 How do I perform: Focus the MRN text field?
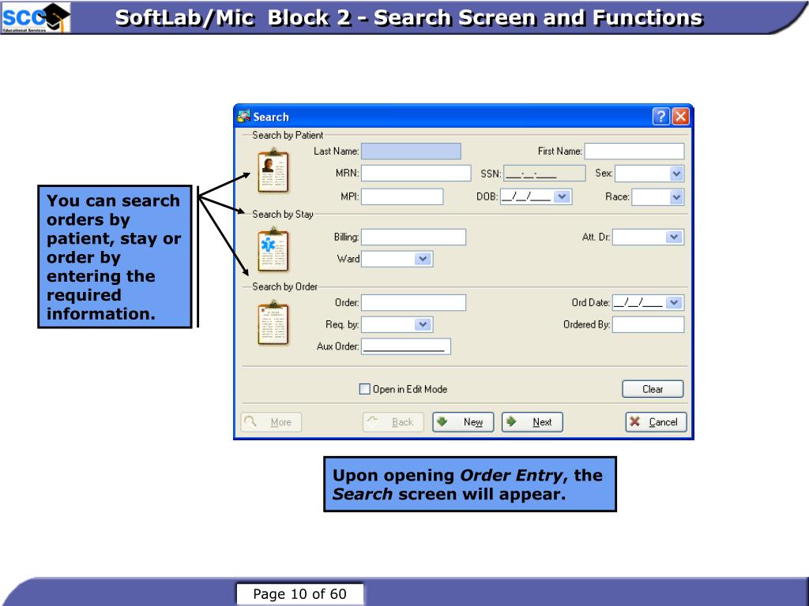point(416,174)
